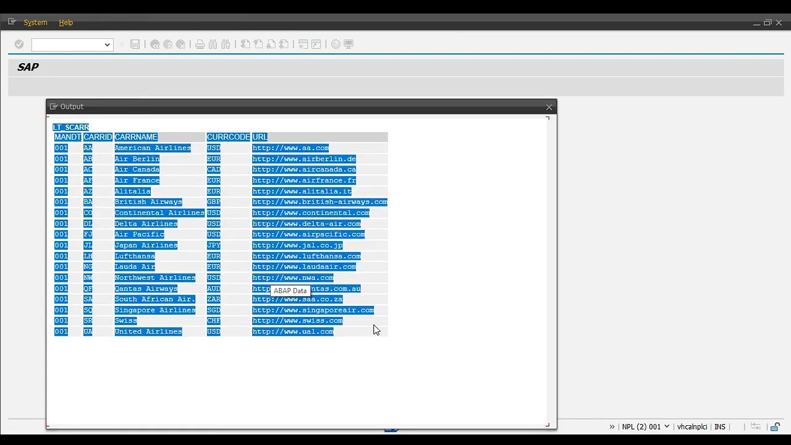Click the Cancel toolbar icon
This screenshot has height=445, width=791.
pos(180,44)
